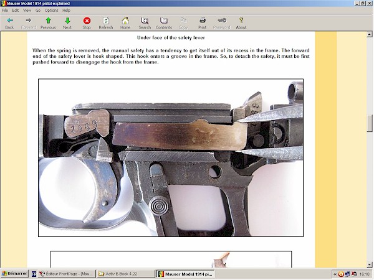Click the Password key icon

point(222,23)
